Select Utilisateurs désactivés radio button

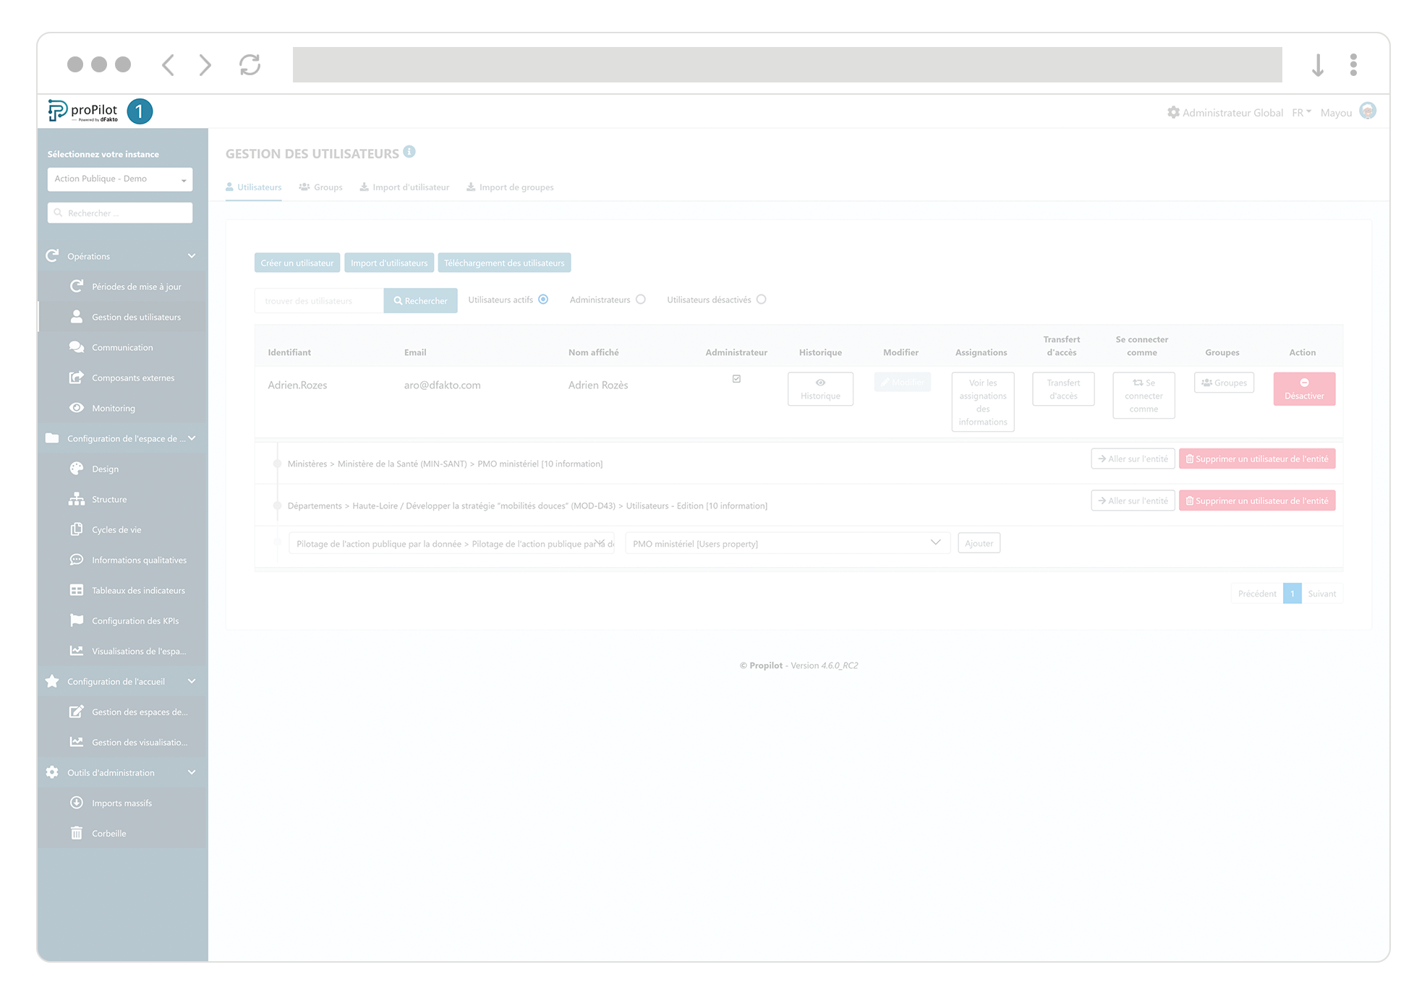pyautogui.click(x=761, y=299)
